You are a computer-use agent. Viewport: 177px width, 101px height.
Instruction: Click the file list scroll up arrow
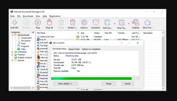(x=163, y=33)
